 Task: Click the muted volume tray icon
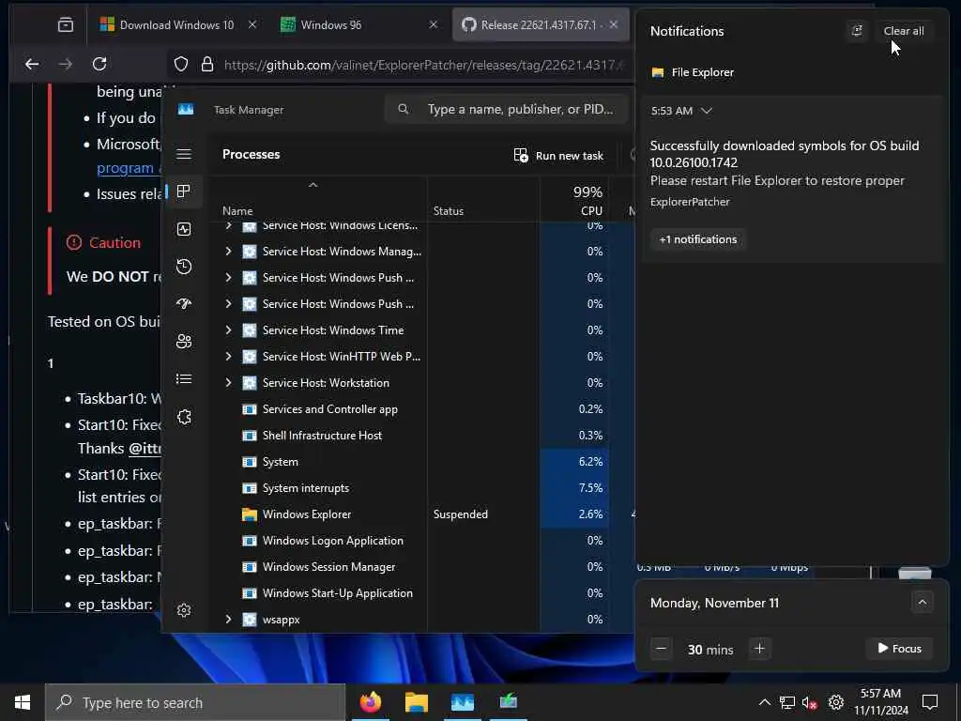[x=810, y=702]
